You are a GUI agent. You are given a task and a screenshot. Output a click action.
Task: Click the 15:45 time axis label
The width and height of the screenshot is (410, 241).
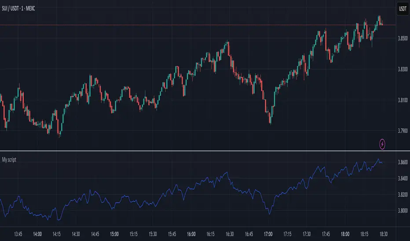point(172,234)
